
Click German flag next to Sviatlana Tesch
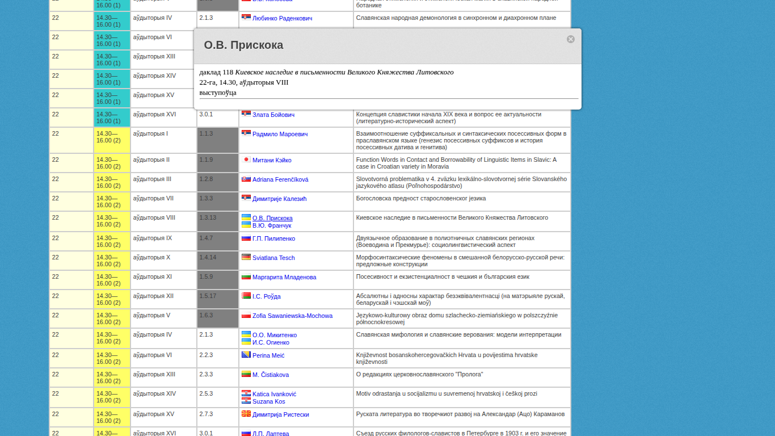tap(246, 257)
